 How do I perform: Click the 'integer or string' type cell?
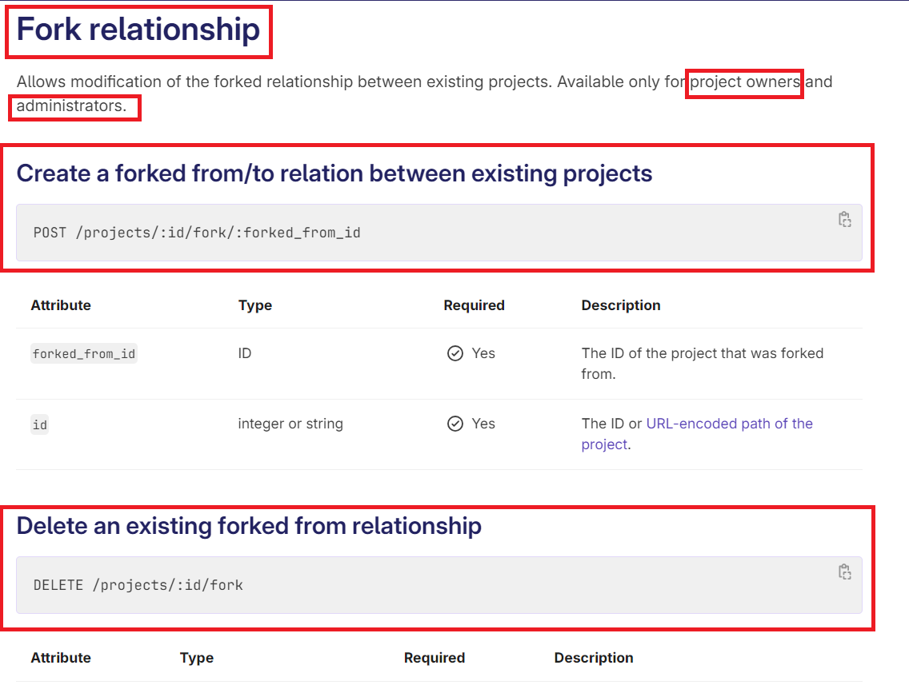point(290,424)
